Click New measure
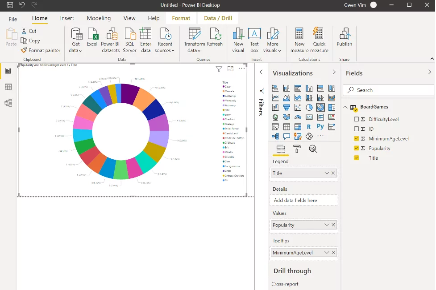Viewport: 436px width, 290px height. pyautogui.click(x=299, y=40)
